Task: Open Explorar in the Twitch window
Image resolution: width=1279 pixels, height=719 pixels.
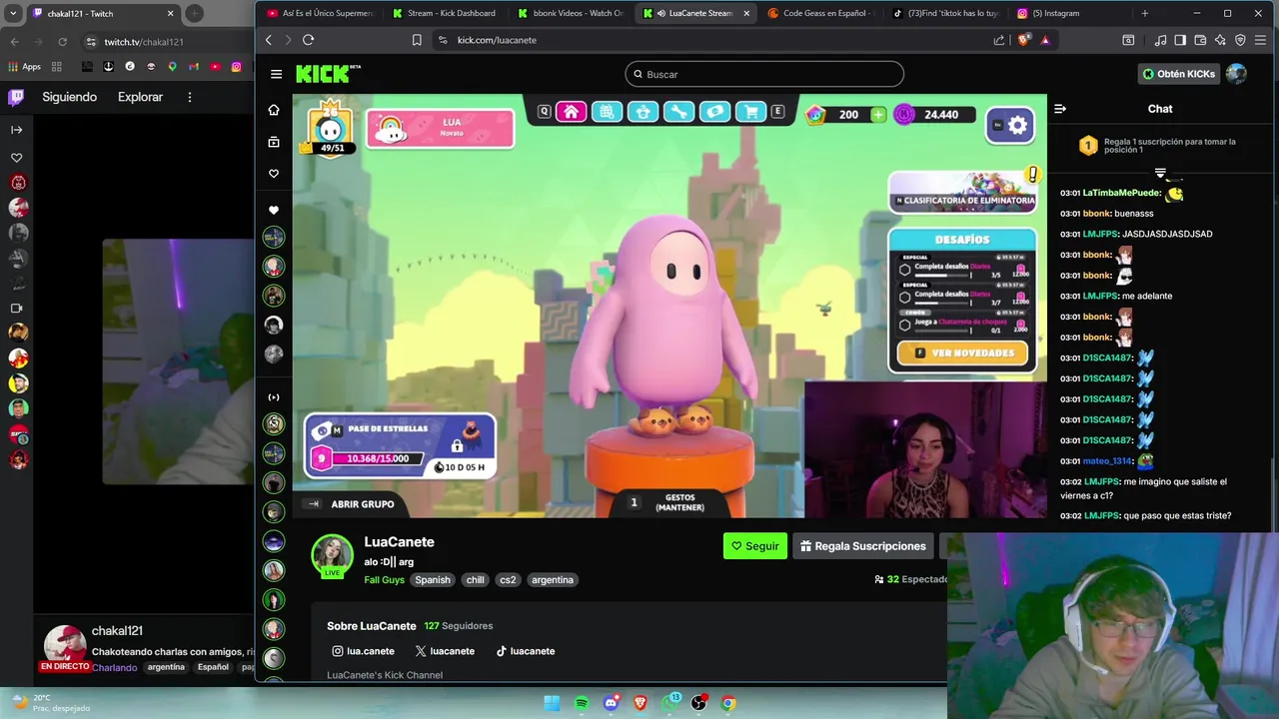Action: point(140,97)
